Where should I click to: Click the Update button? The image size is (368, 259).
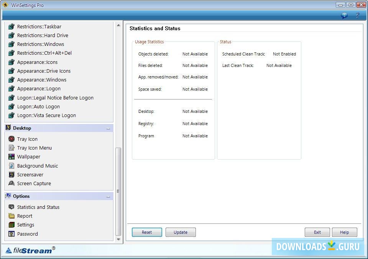pyautogui.click(x=181, y=232)
